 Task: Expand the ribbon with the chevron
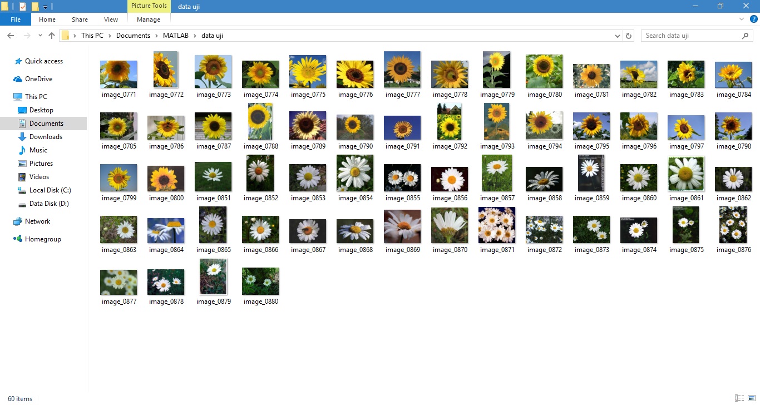[x=742, y=19]
